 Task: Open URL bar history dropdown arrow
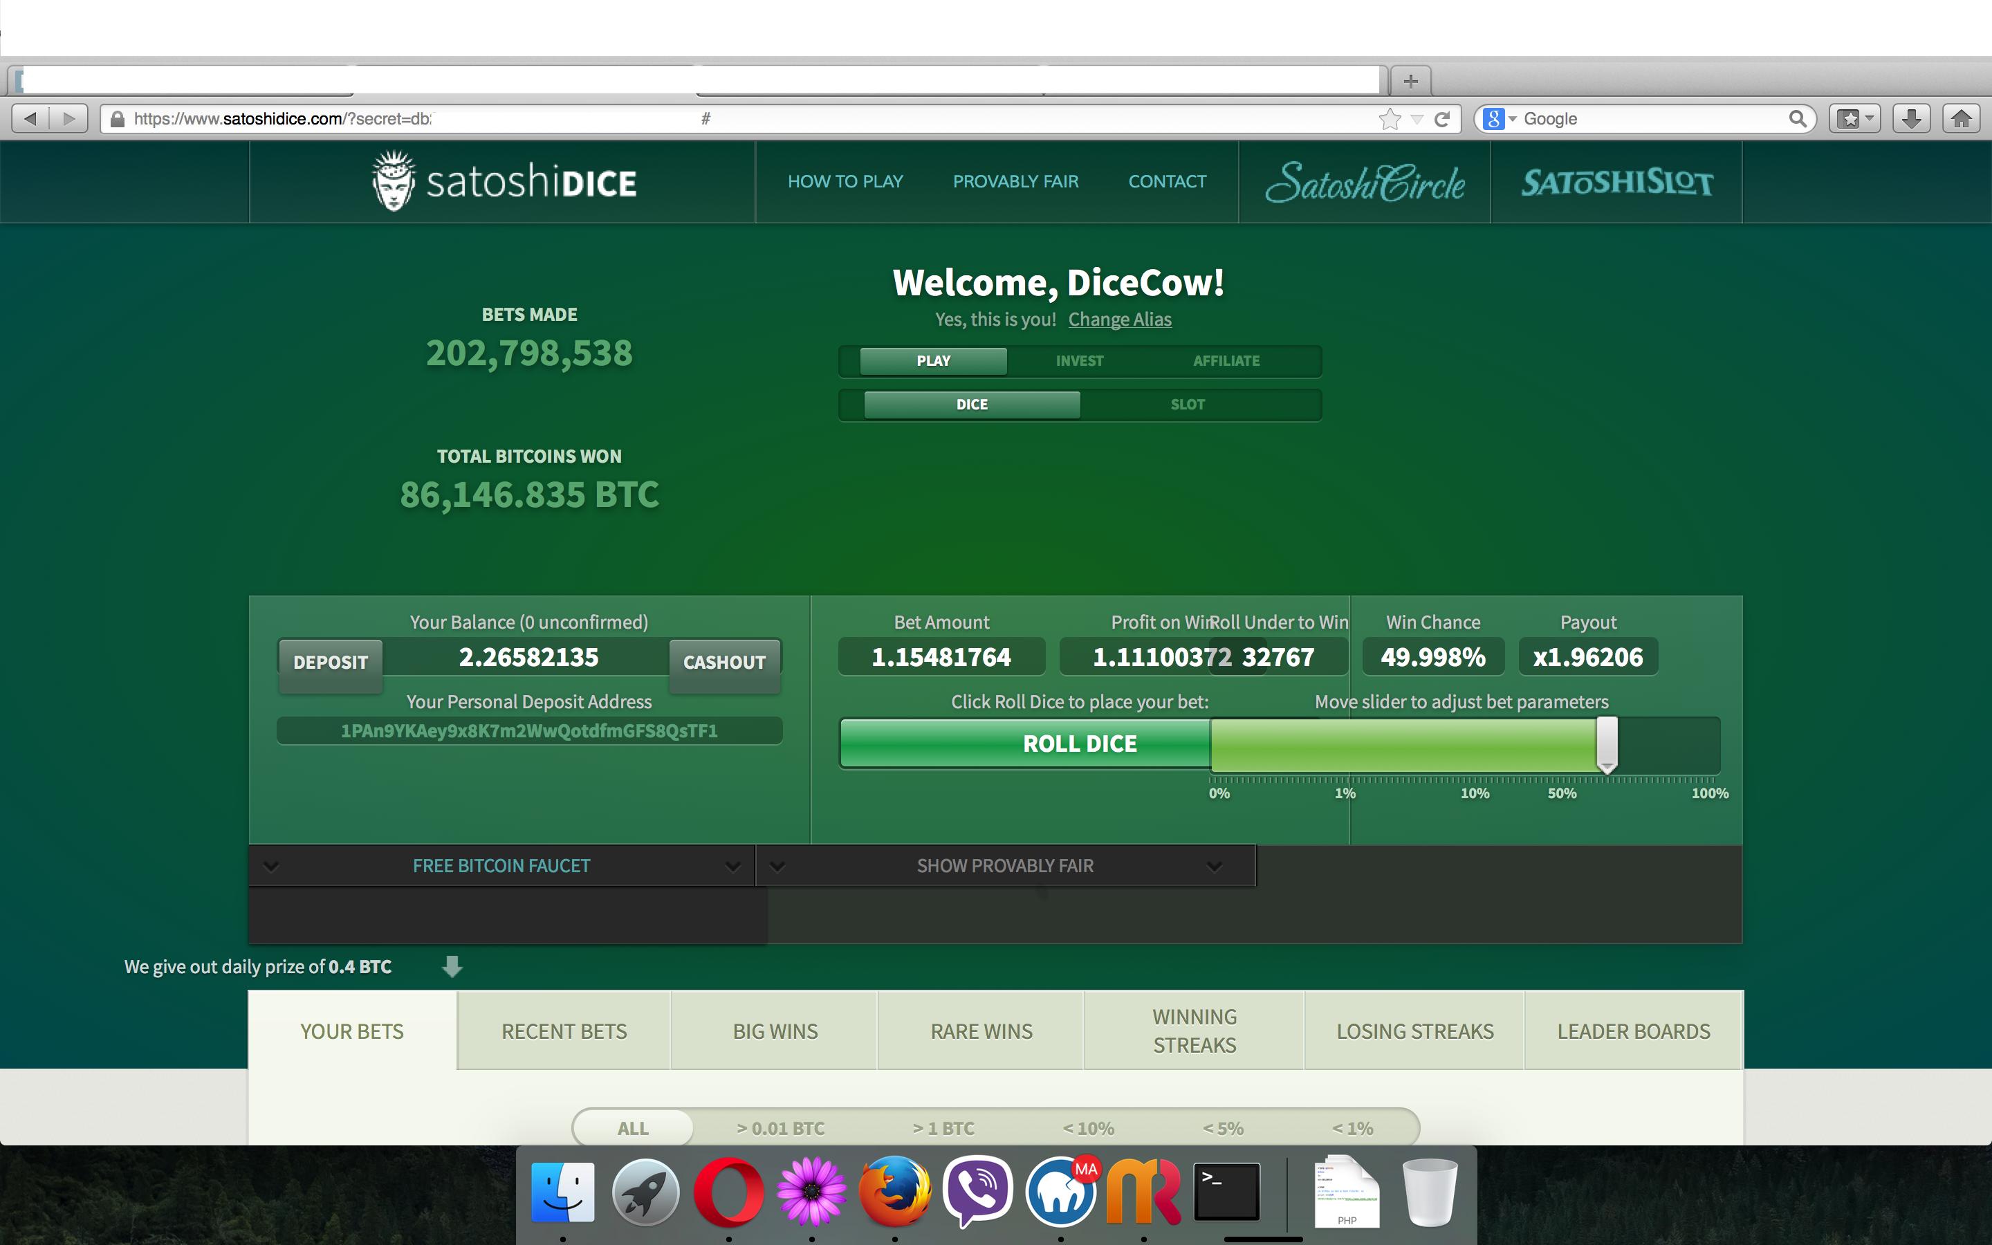click(1417, 120)
